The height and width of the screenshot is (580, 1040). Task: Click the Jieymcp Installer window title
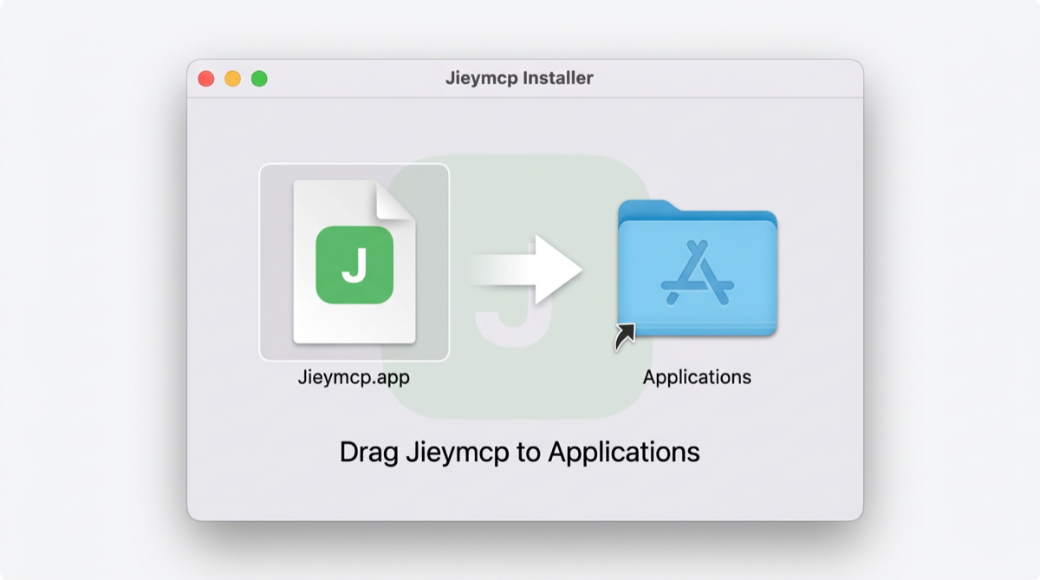(519, 78)
